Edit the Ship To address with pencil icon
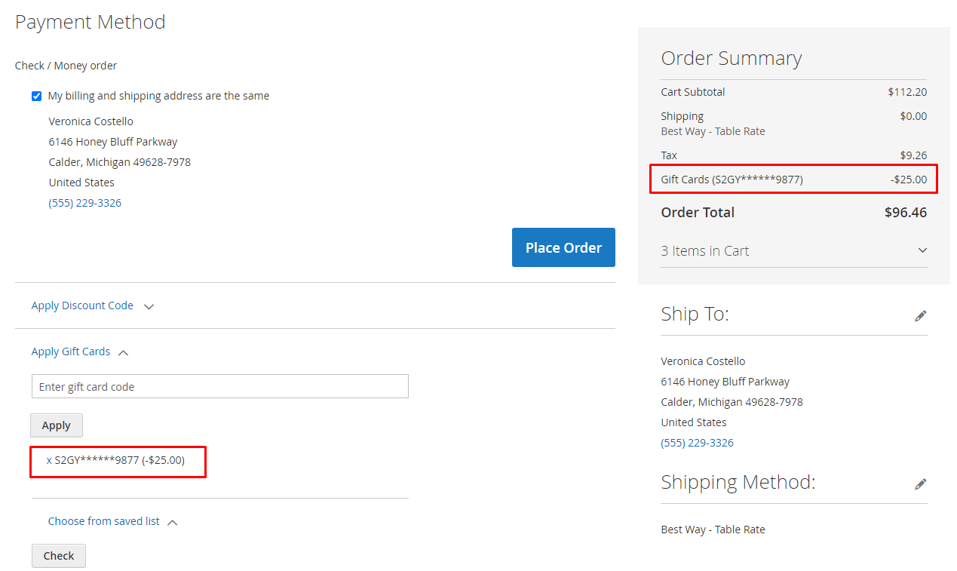 920,316
